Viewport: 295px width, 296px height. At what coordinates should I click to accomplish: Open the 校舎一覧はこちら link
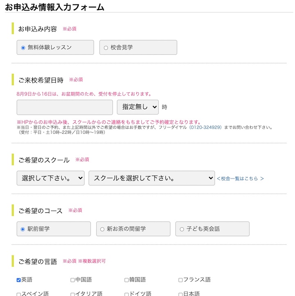[240, 179]
